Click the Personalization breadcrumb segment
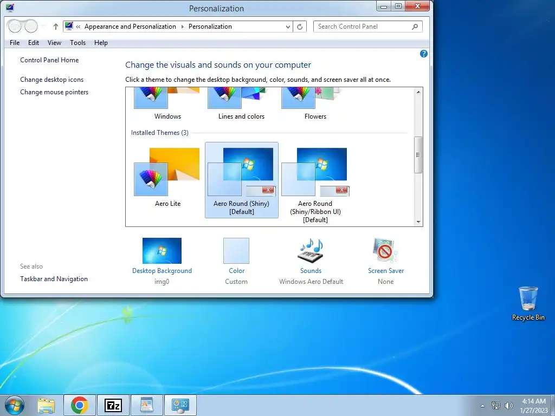 click(x=210, y=27)
